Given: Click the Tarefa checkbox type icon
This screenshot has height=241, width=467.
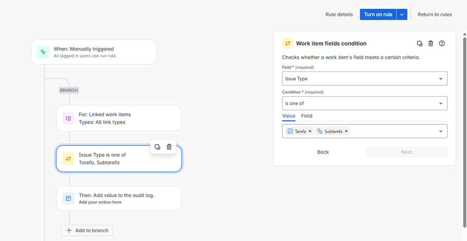Looking at the screenshot, I should tap(290, 131).
